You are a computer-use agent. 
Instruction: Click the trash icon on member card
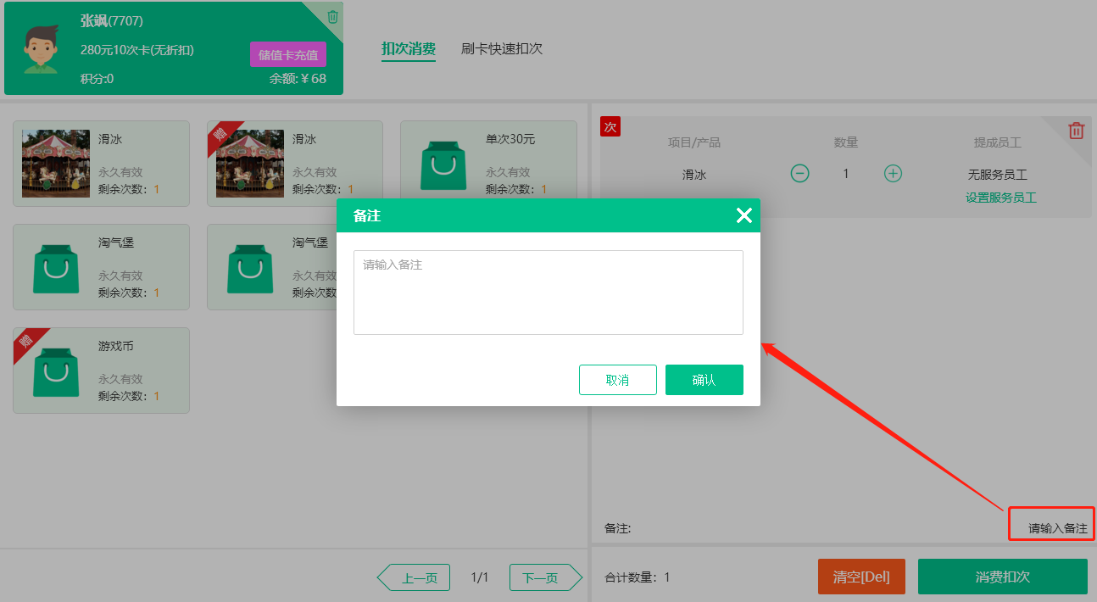332,17
